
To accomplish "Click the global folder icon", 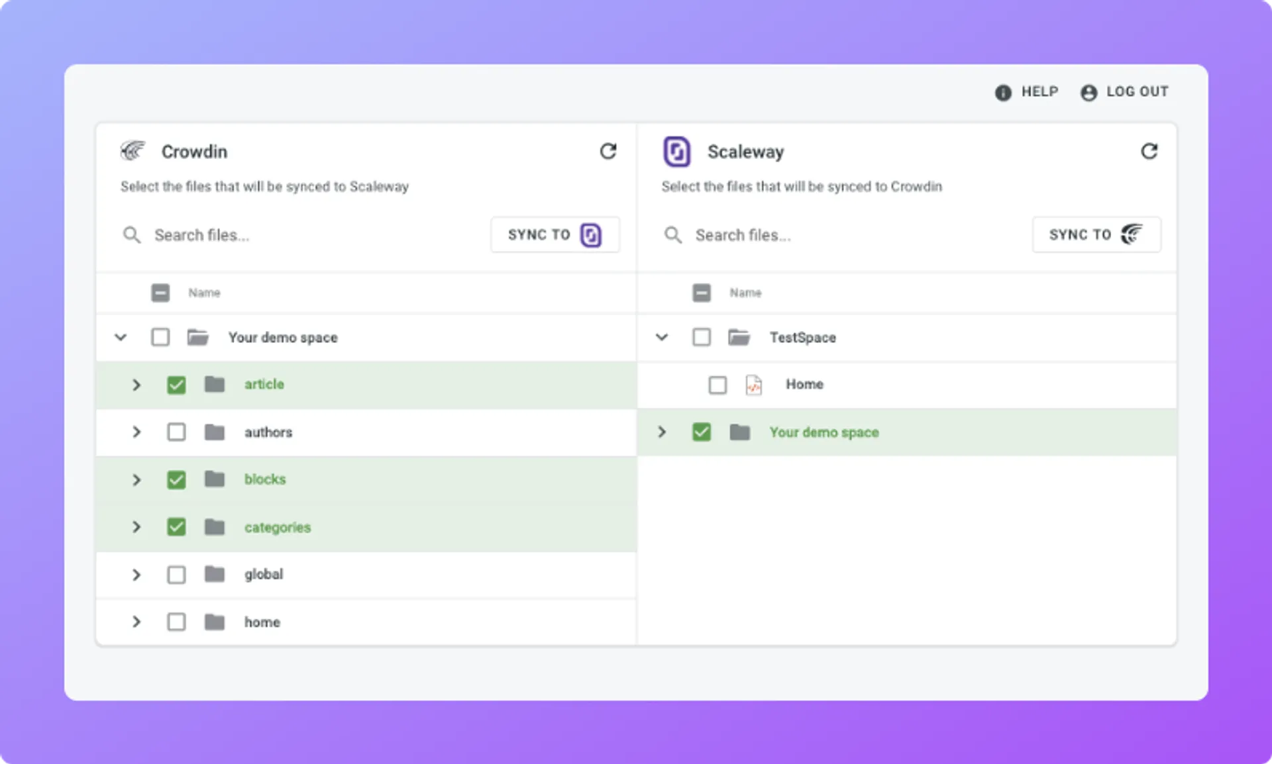I will pos(215,574).
